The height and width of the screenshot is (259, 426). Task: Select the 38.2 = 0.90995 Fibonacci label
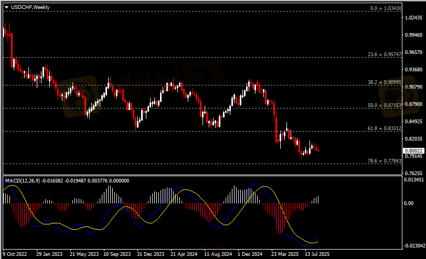point(385,82)
